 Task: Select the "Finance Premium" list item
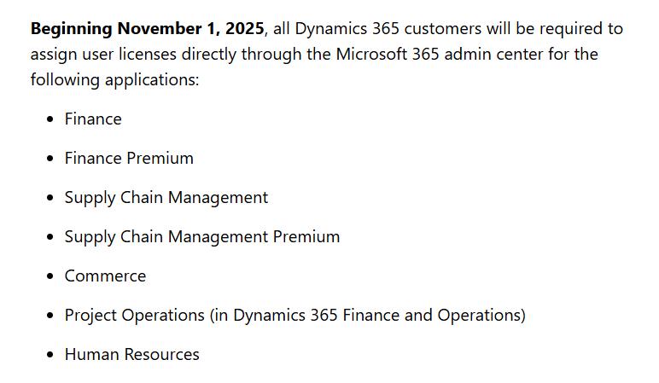click(129, 159)
